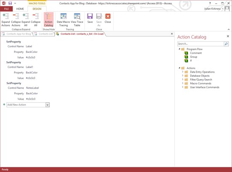Expand the Filter/Query/Search folder

click(183, 79)
